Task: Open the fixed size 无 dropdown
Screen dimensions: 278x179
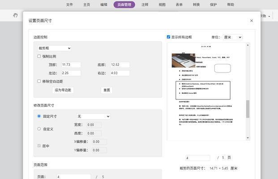Action: coord(94,116)
